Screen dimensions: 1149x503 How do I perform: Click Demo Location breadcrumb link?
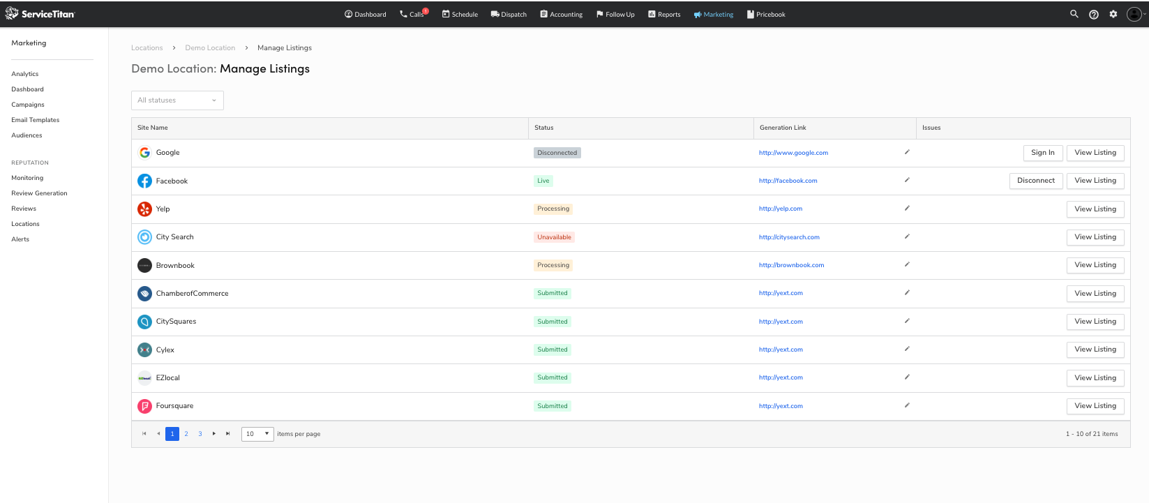pos(210,48)
